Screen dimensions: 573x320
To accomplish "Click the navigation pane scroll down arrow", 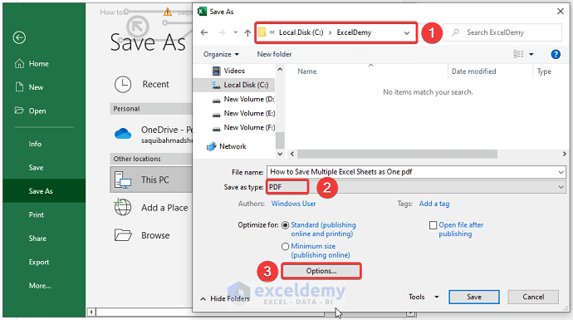I will [x=280, y=154].
